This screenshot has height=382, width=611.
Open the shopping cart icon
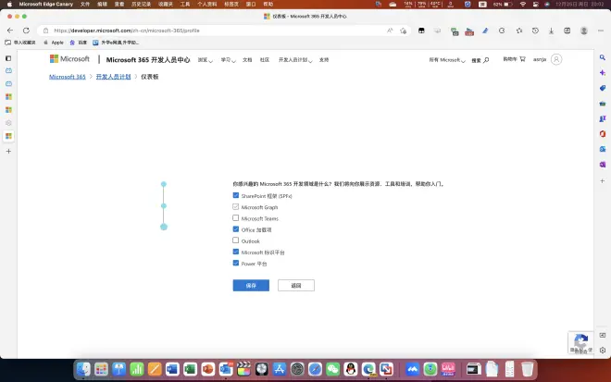pyautogui.click(x=522, y=59)
